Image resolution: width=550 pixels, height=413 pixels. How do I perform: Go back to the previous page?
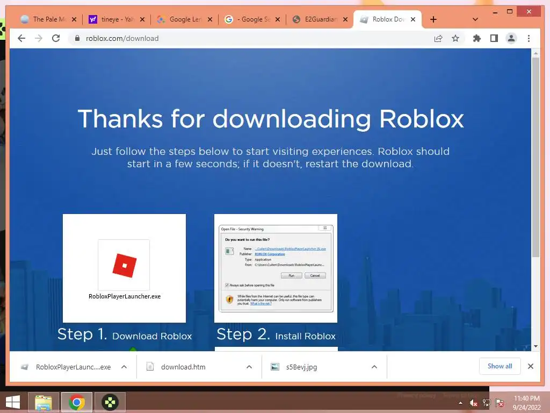point(21,38)
